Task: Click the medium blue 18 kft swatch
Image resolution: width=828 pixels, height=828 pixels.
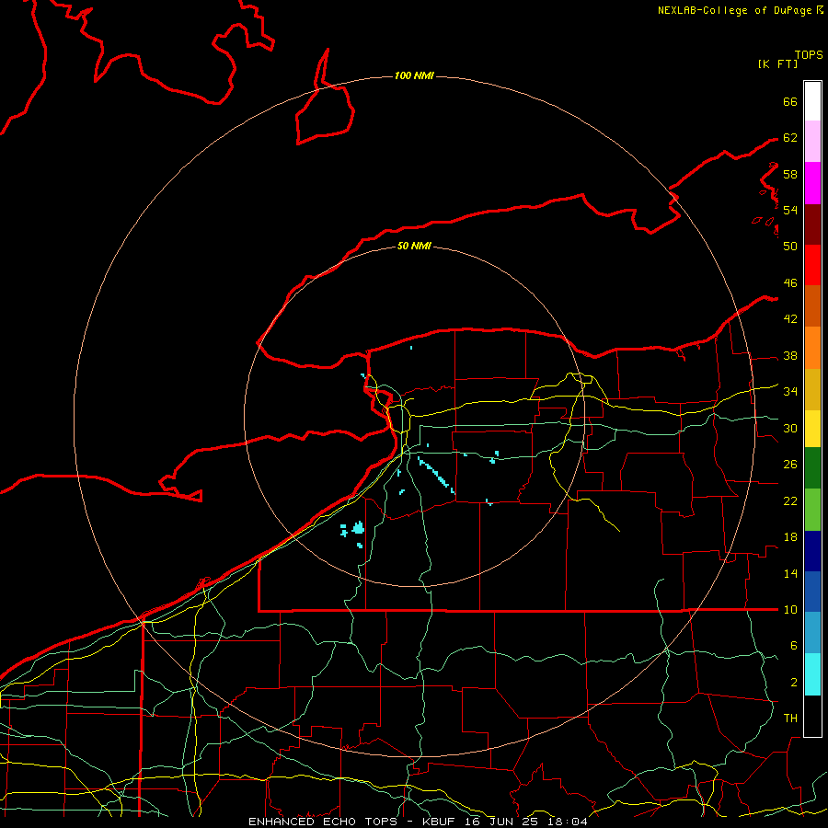Action: click(x=812, y=592)
